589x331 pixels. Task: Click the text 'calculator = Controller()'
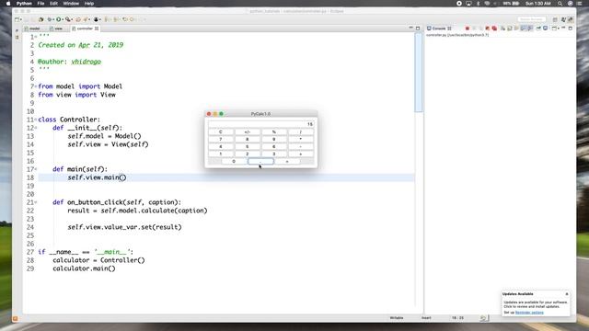pos(98,260)
